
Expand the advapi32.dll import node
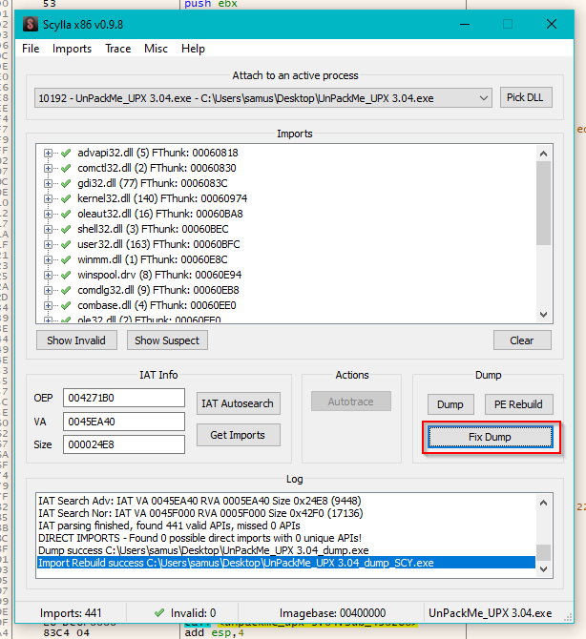point(48,154)
